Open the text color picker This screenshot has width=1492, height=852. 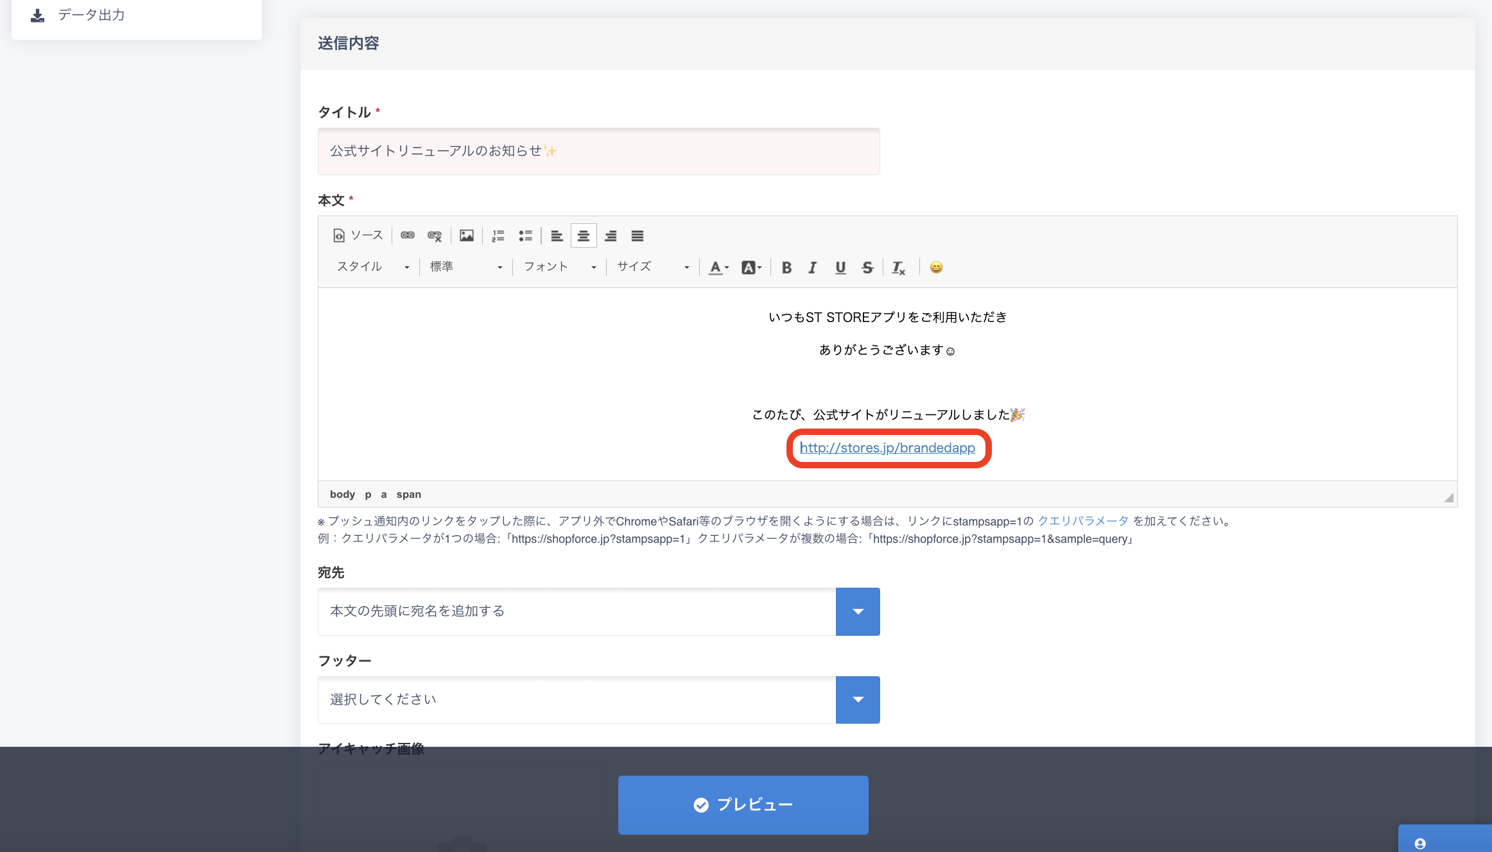(718, 268)
